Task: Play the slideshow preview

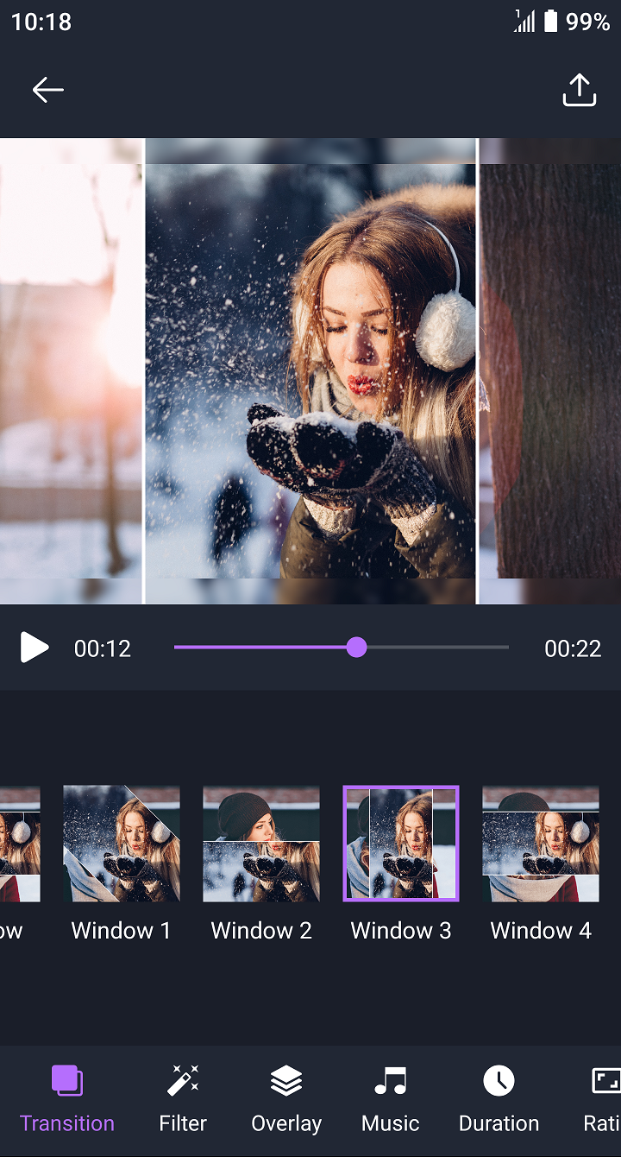Action: pyautogui.click(x=34, y=648)
